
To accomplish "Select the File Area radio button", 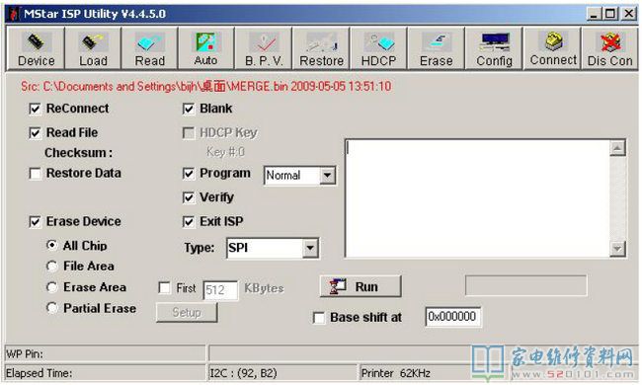I will 51,267.
